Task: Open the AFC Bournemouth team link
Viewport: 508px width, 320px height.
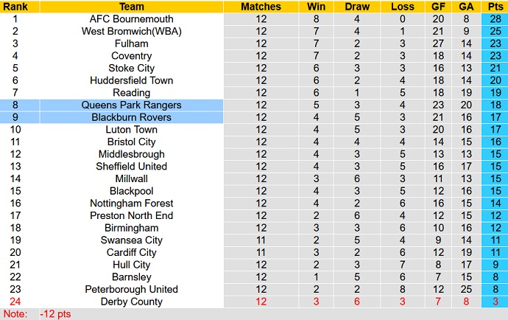Action: pos(132,19)
